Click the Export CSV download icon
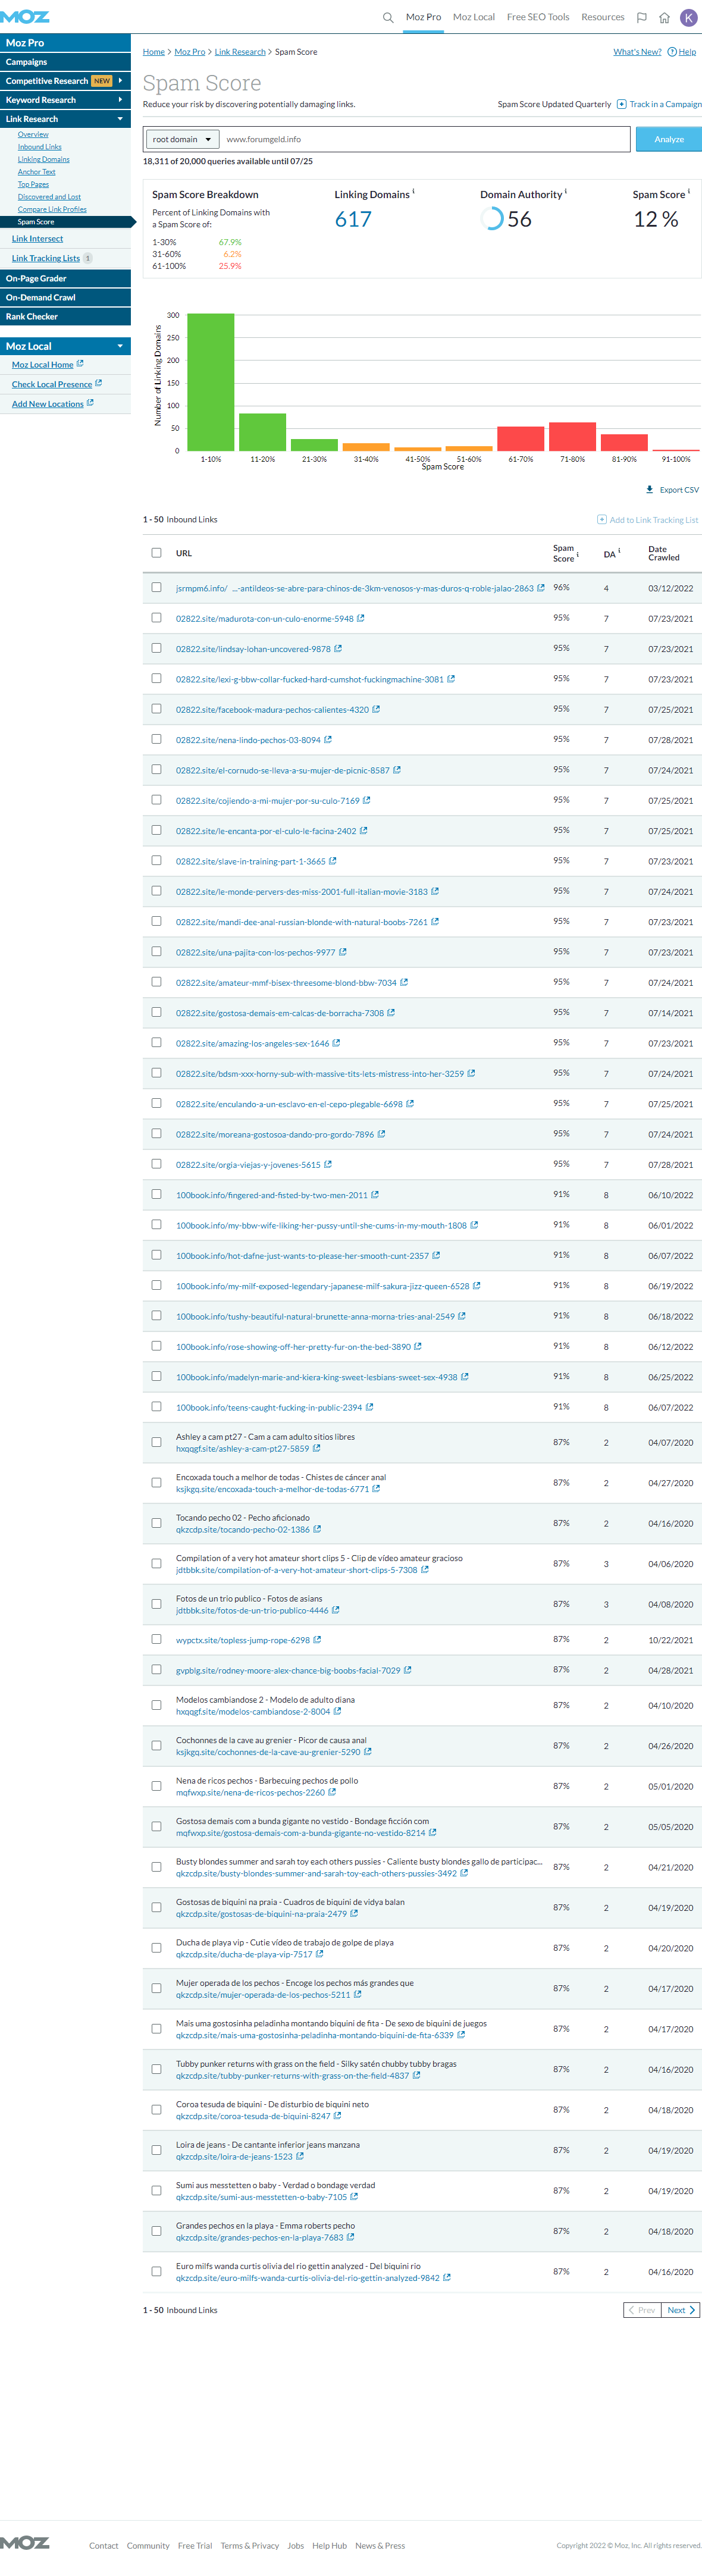 [650, 490]
